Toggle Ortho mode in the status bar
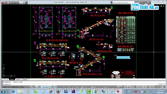This screenshot has height=94, width=167. pyautogui.click(x=37, y=87)
